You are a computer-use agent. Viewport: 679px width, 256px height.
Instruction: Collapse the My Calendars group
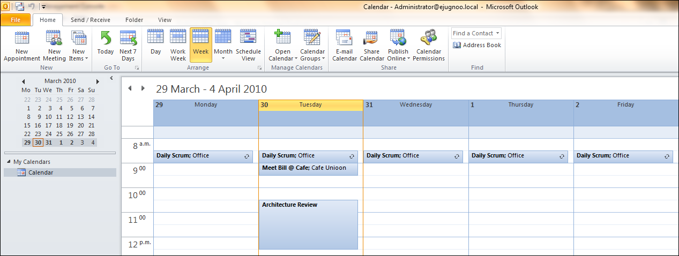click(x=9, y=162)
